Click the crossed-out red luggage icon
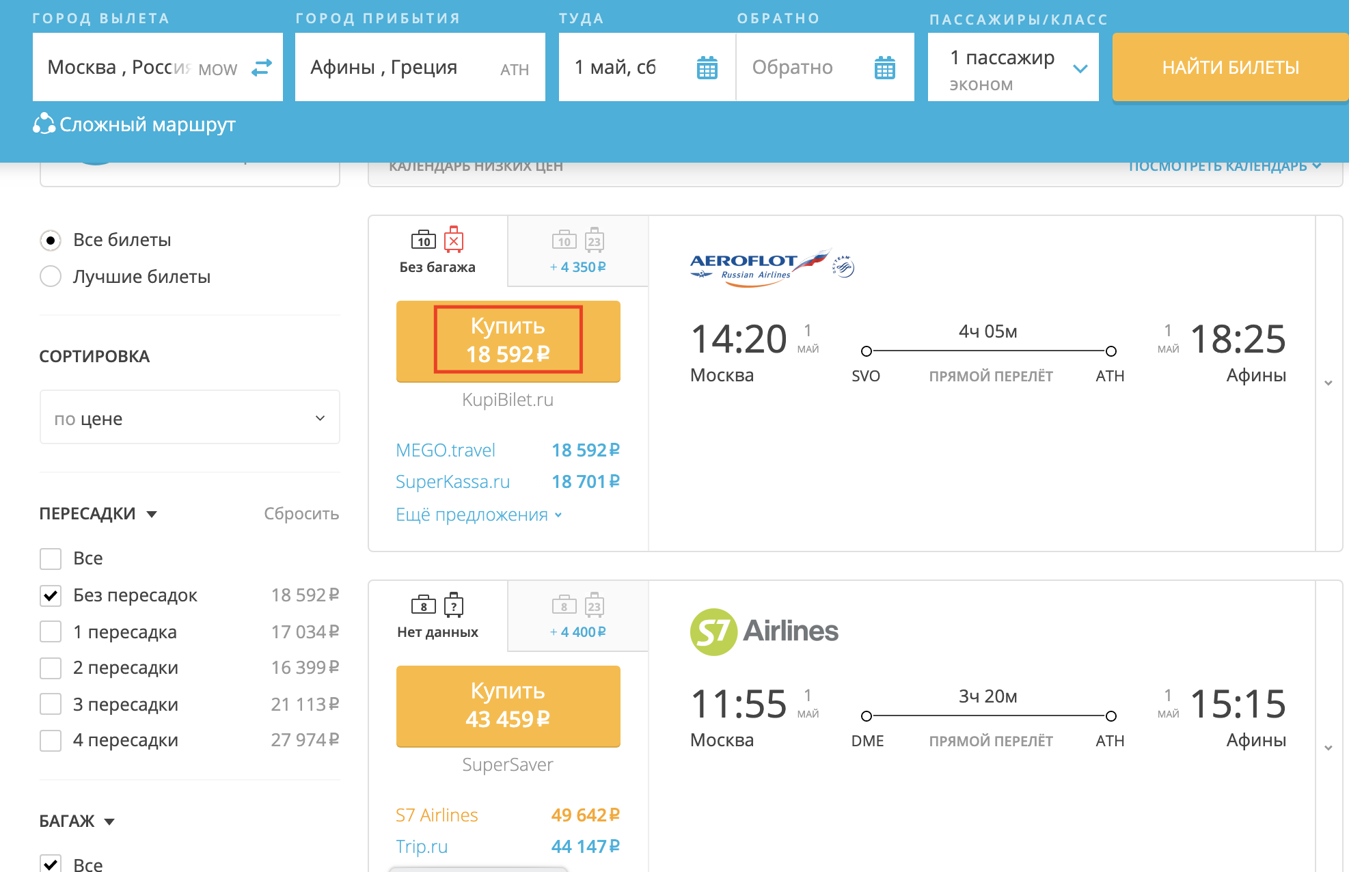The width and height of the screenshot is (1349, 872). coord(454,240)
